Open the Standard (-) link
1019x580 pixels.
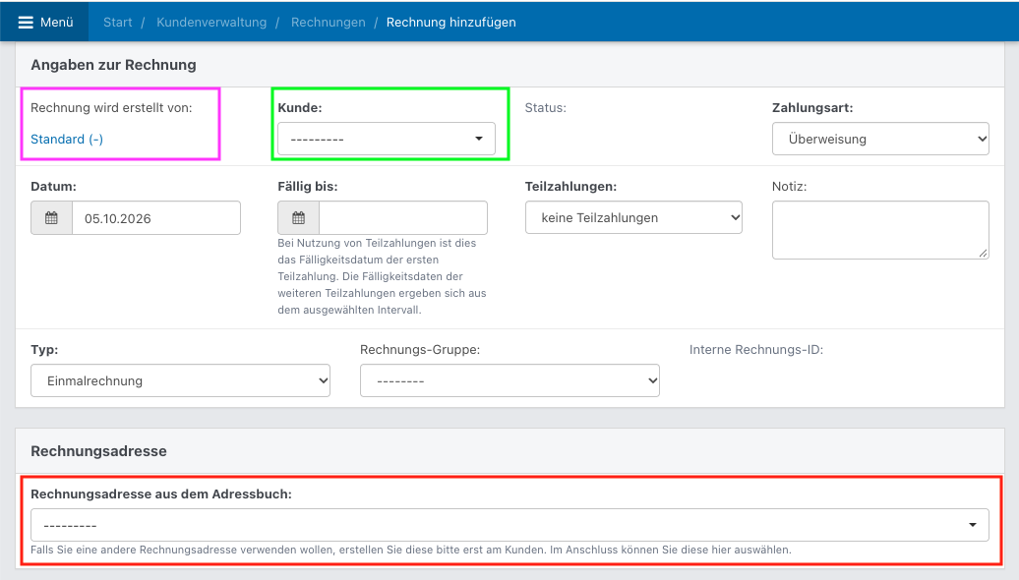[67, 139]
